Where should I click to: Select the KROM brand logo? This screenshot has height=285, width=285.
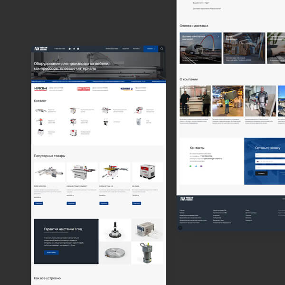[x=40, y=89]
